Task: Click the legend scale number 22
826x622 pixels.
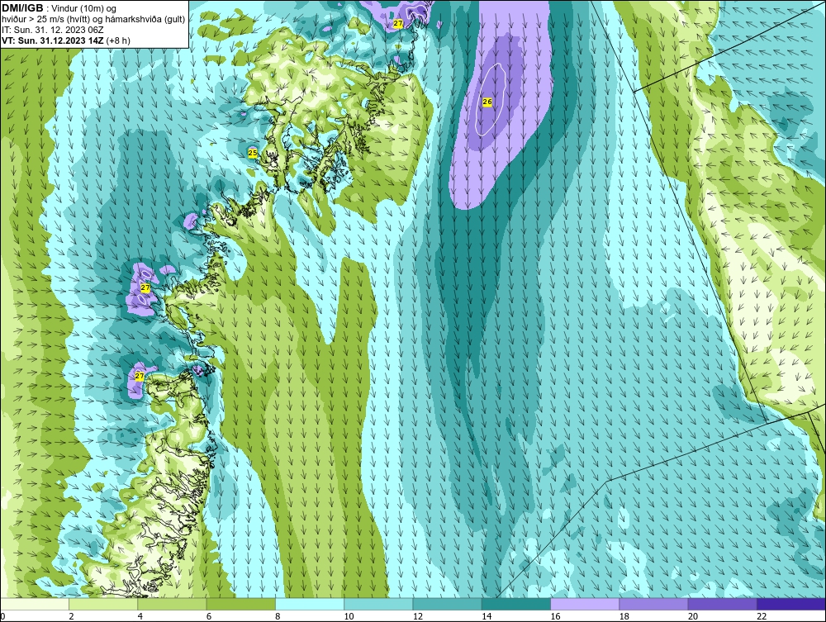Action: [x=762, y=617]
